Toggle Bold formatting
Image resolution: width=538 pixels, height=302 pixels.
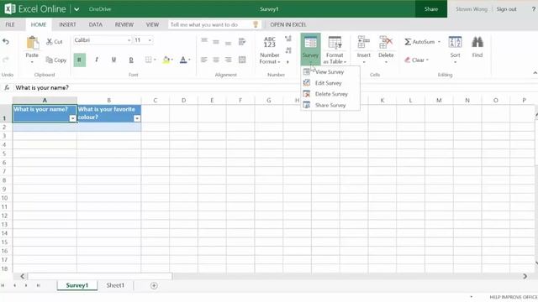point(80,60)
